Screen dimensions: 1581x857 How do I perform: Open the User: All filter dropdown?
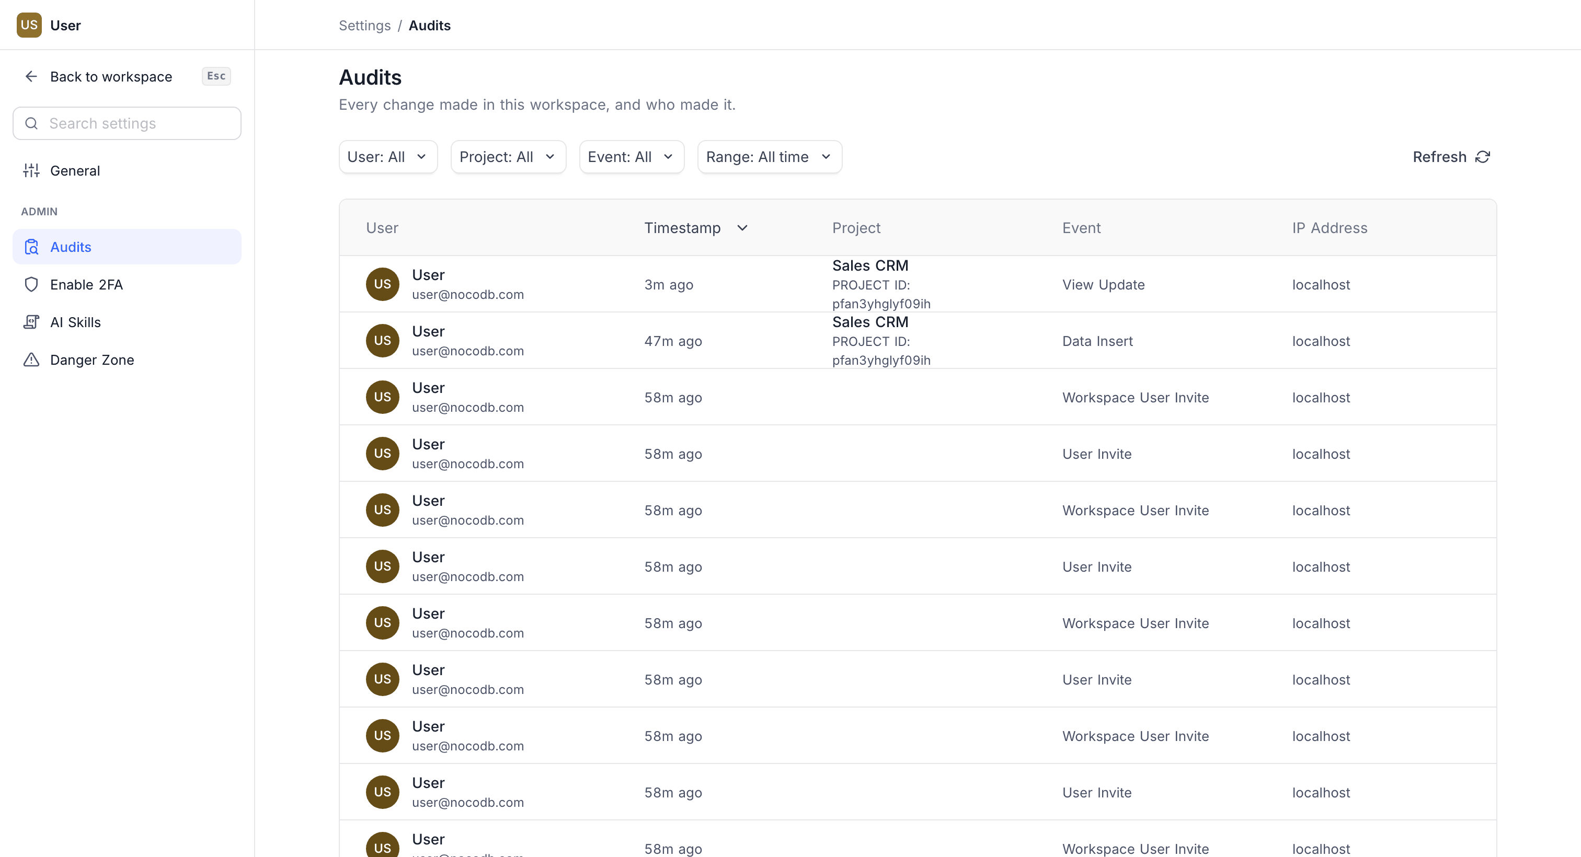click(x=388, y=157)
